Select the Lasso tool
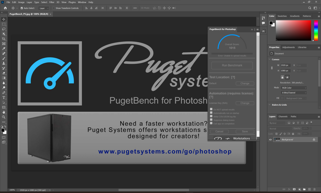 click(4, 29)
